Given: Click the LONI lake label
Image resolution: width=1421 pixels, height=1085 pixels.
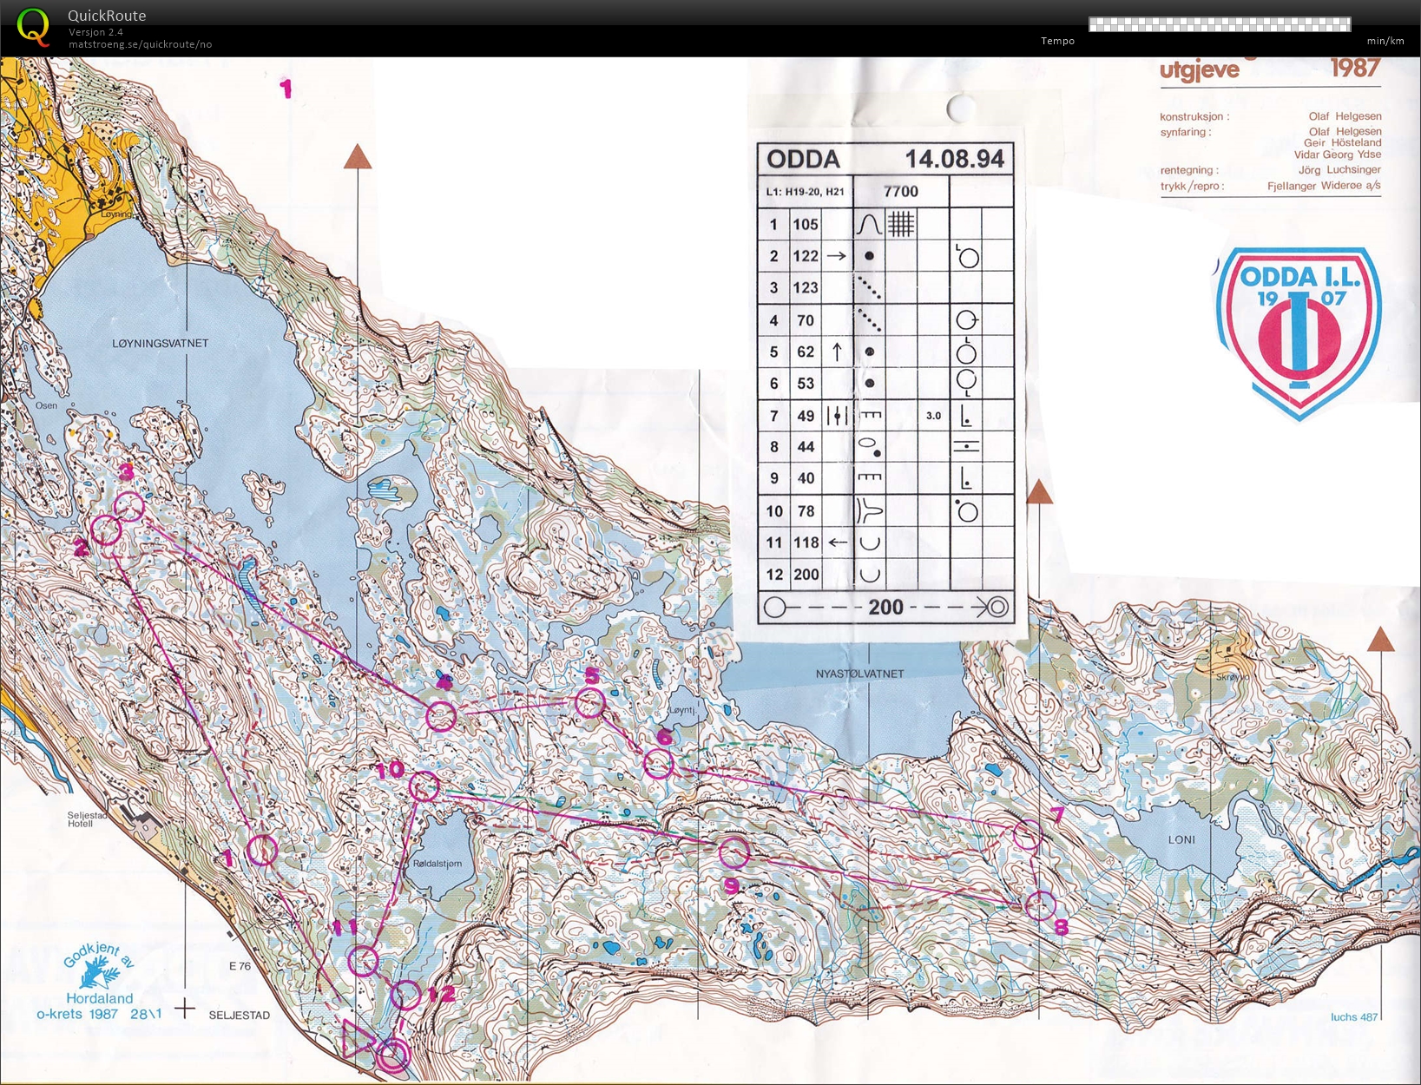Looking at the screenshot, I should (x=1181, y=839).
